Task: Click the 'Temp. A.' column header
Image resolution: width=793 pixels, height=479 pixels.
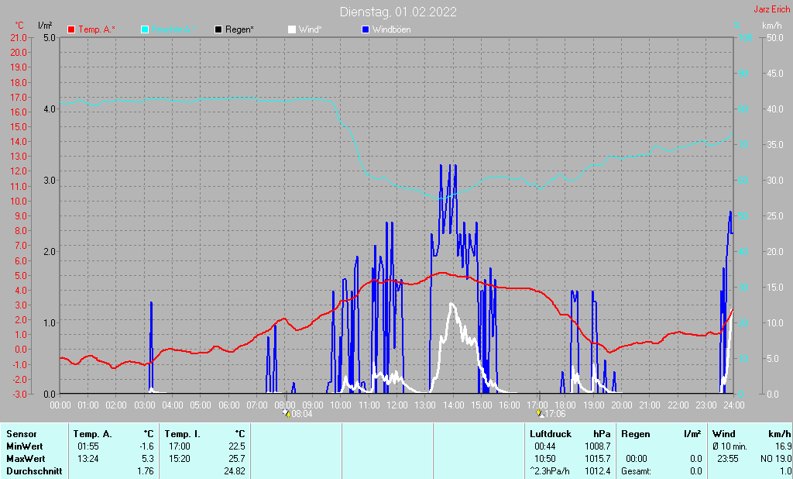Action: point(92,434)
